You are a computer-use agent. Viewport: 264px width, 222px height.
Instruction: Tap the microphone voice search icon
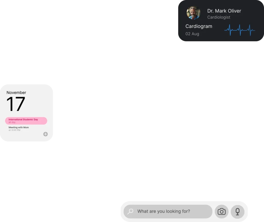click(237, 212)
